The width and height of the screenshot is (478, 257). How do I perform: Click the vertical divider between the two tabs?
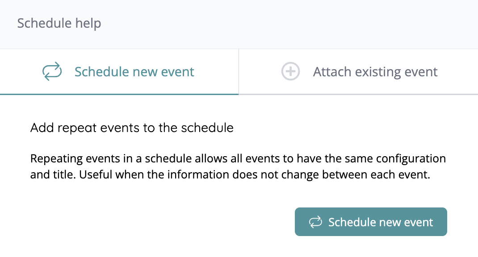[x=239, y=72]
